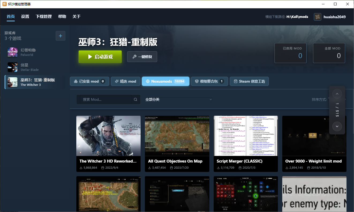Click the search magnifier icon
This screenshot has height=212, width=354.
(x=135, y=99)
